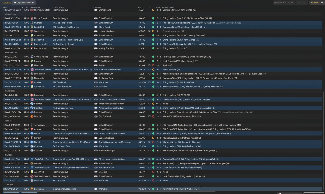Open the Newcastle opposition link
325x194 pixels.
point(39,78)
